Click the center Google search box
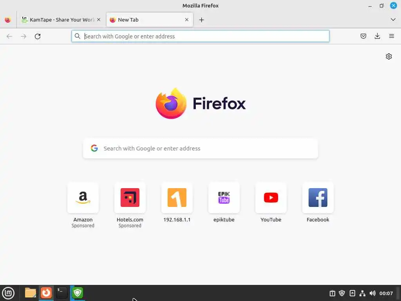The image size is (401, 301). [x=200, y=149]
